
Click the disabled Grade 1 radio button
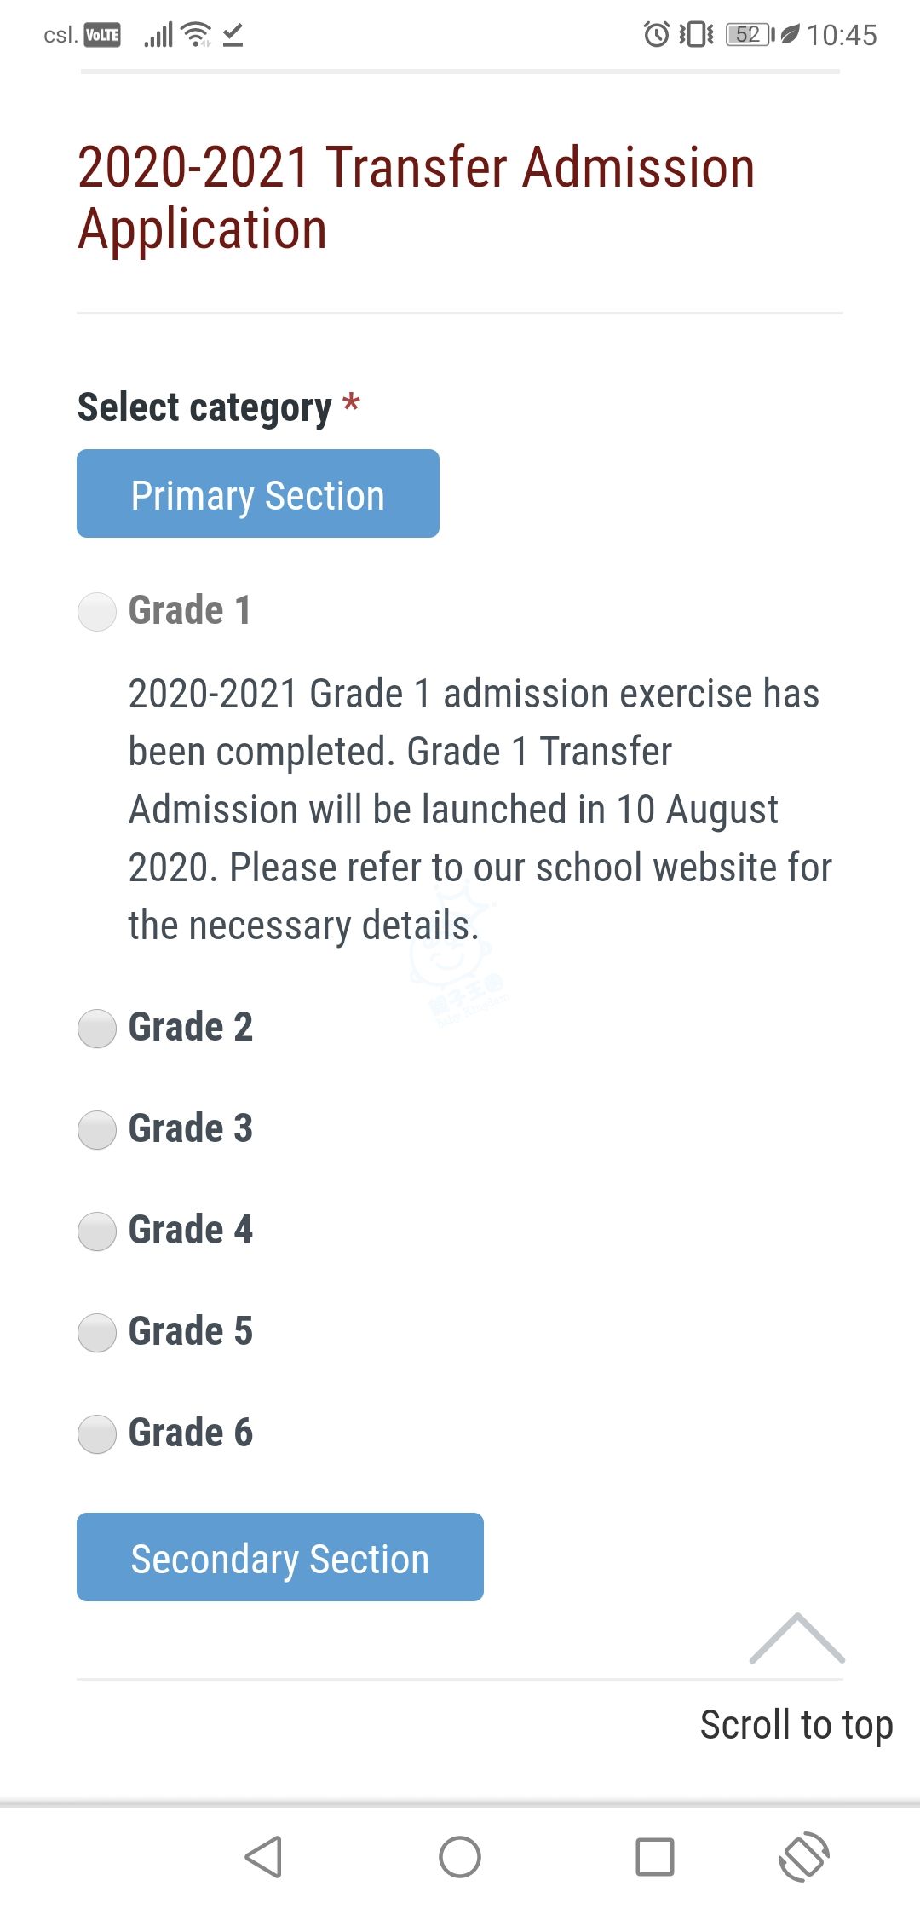tap(97, 612)
